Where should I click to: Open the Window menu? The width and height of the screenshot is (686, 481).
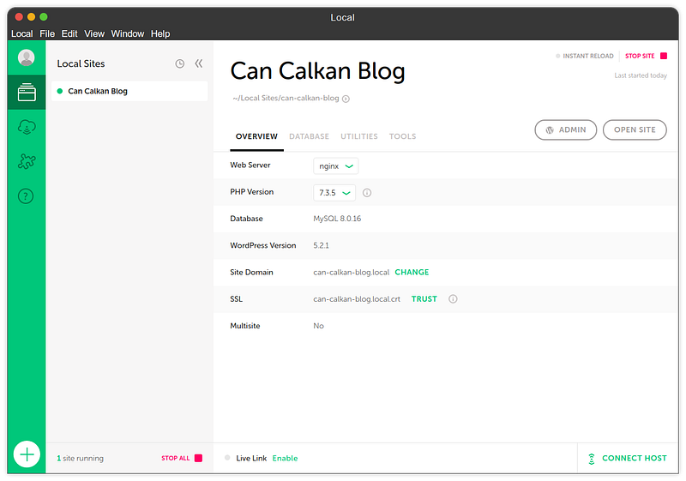click(127, 33)
